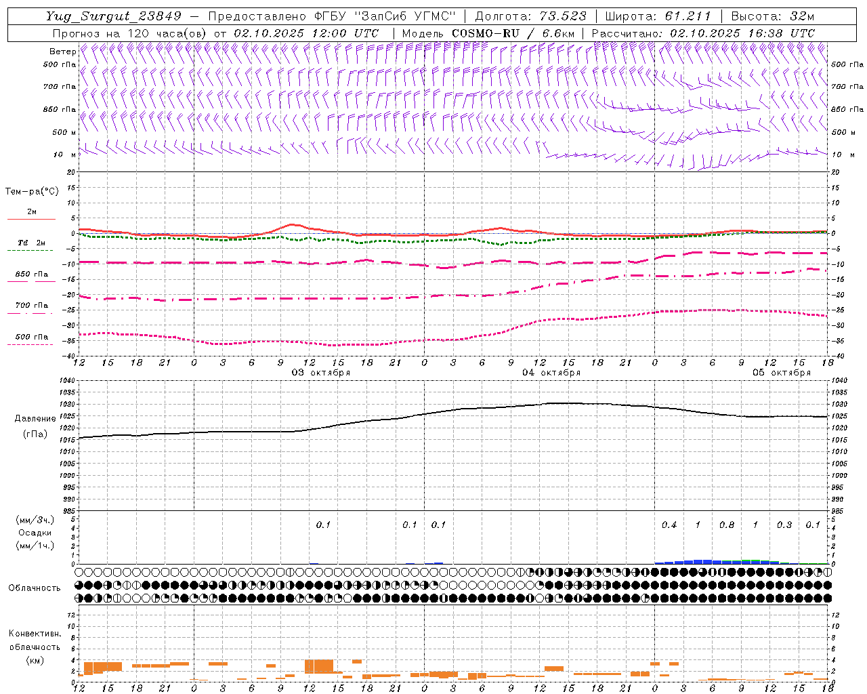This screenshot has width=867, height=694.
Task: Click the '(км)' unit under convective cloudiness
Action: tap(35, 659)
